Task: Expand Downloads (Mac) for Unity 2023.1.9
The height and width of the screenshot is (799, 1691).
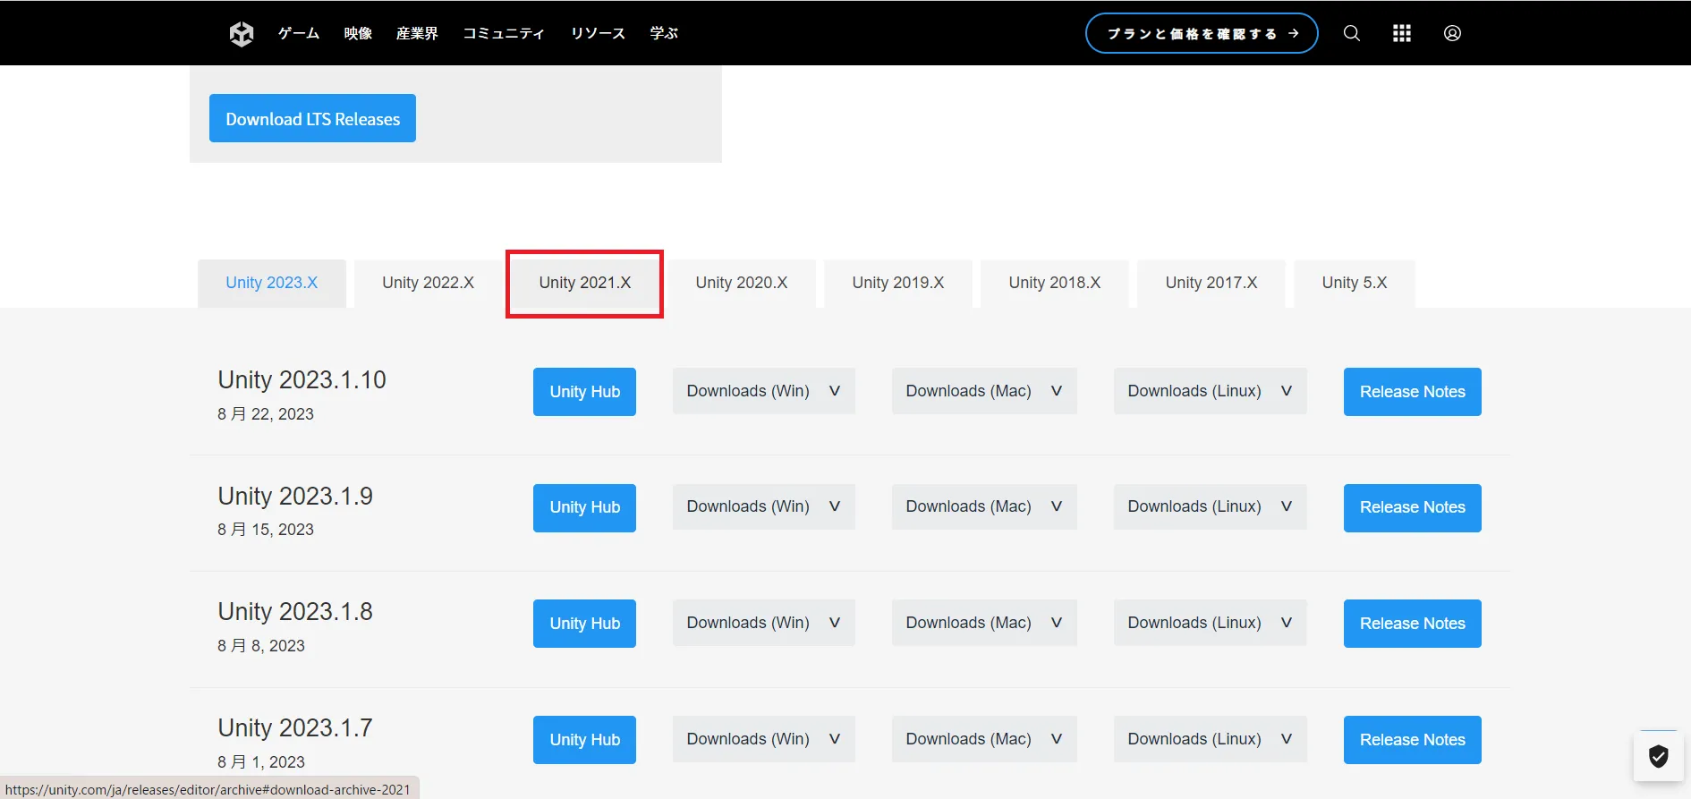Action: click(x=984, y=506)
